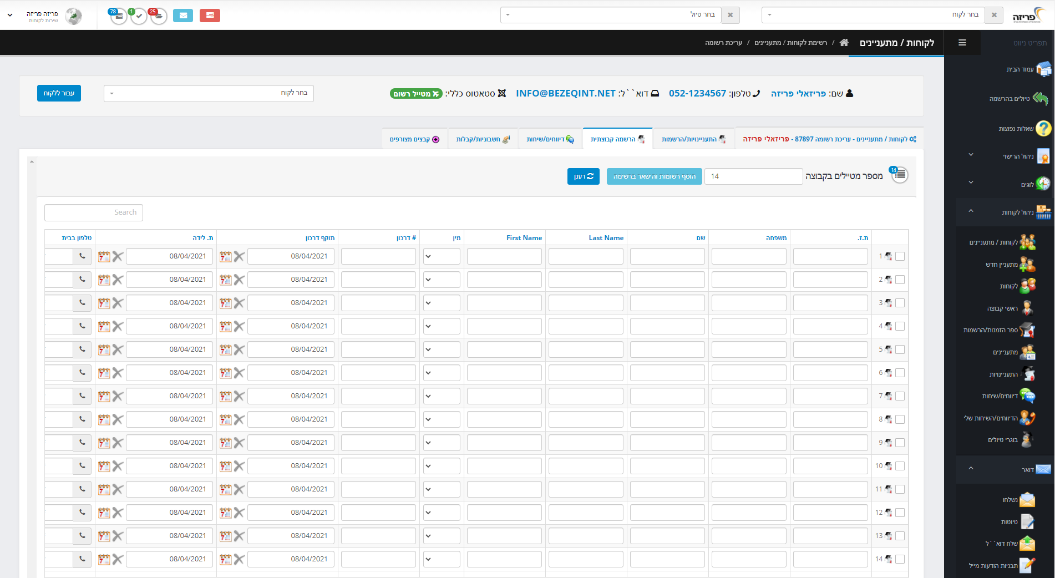This screenshot has width=1055, height=578.
Task: Open הדיווחים/השיחות שלי sidebar entry
Action: tap(1000, 418)
